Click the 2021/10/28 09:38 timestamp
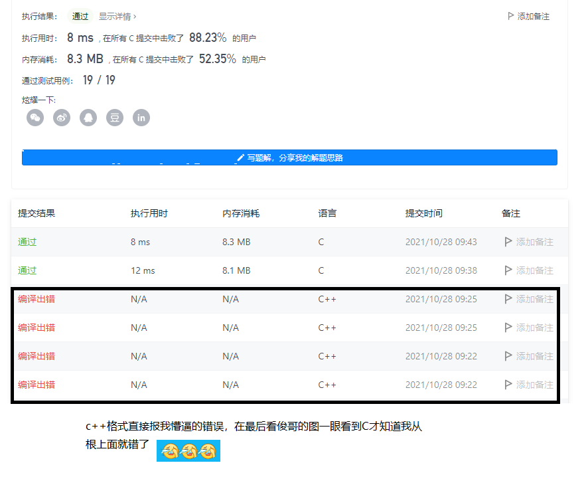Viewport: 588px width, 479px height. coord(441,270)
